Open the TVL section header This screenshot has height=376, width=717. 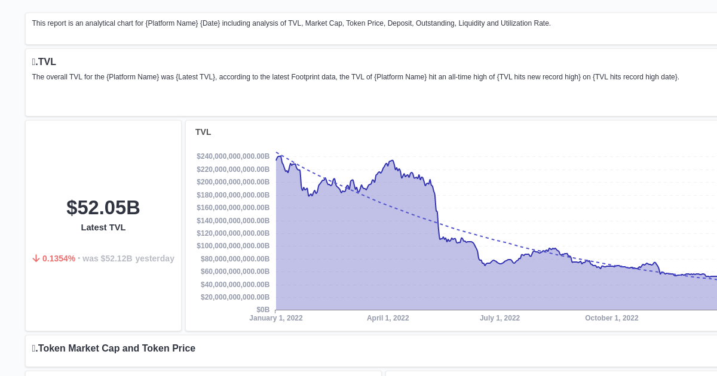[x=44, y=61]
